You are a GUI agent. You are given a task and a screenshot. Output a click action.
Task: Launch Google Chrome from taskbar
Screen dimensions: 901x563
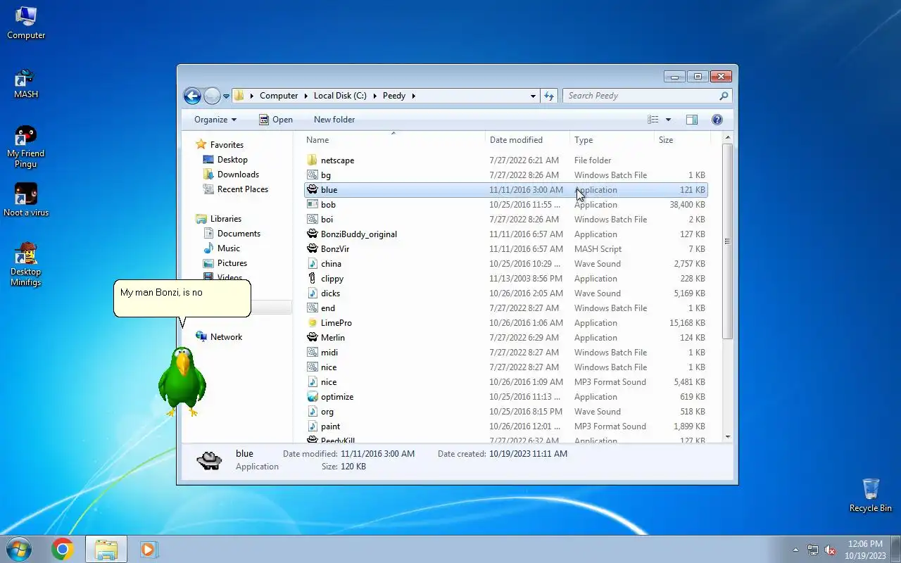pyautogui.click(x=62, y=549)
